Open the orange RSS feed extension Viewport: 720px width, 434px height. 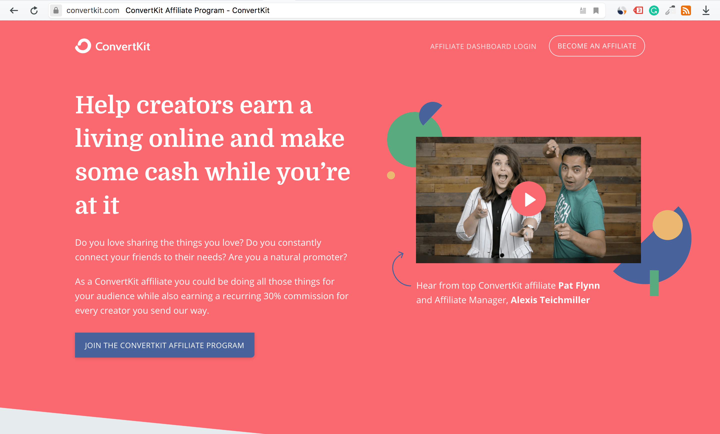coord(686,11)
